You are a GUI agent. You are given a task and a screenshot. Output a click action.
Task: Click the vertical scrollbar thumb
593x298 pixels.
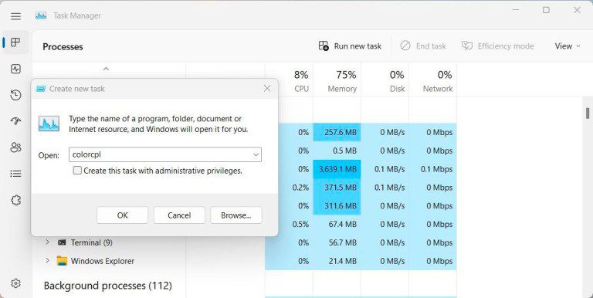[x=588, y=113]
